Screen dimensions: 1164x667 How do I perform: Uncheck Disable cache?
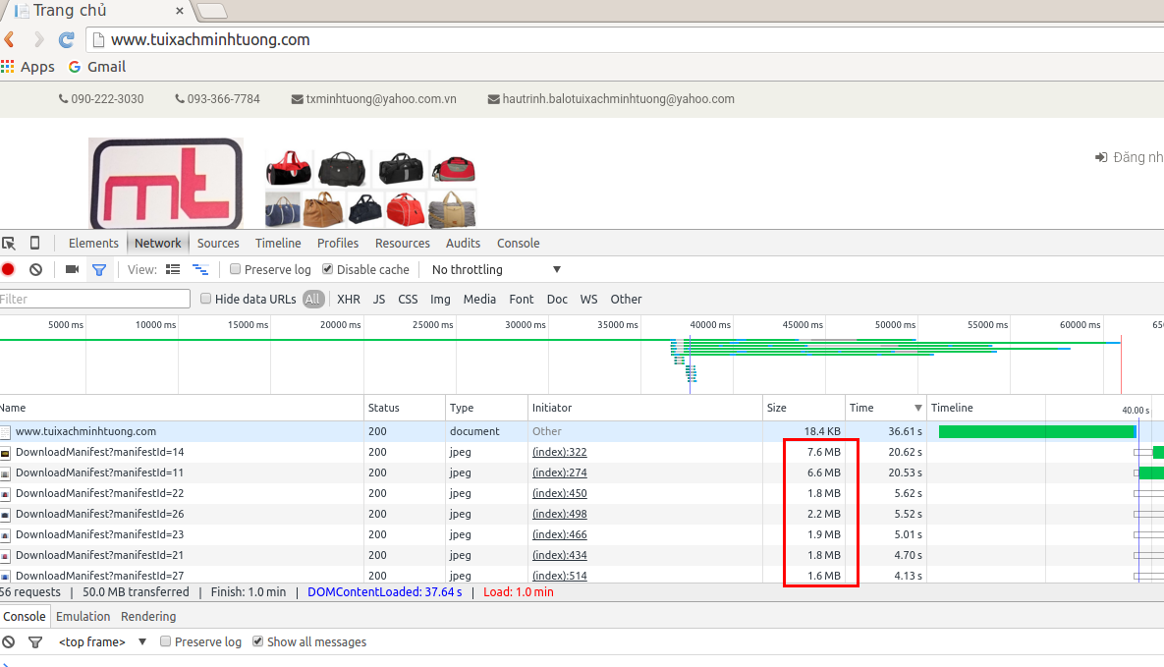[x=327, y=269]
